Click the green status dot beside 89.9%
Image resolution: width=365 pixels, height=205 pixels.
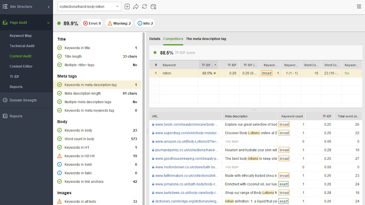59,23
